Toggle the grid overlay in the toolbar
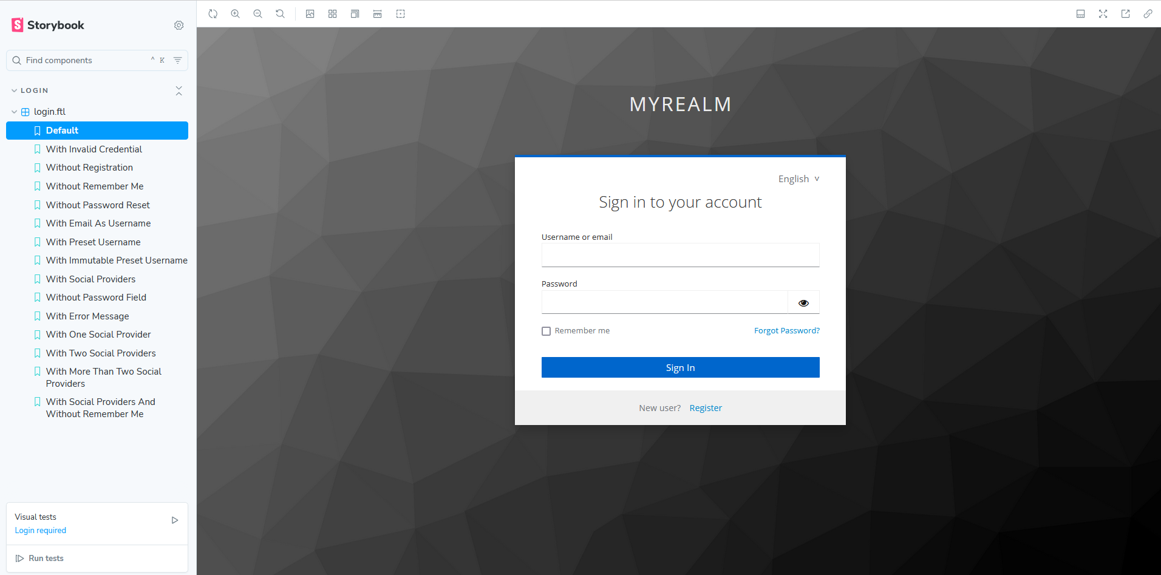Image resolution: width=1161 pixels, height=575 pixels. pyautogui.click(x=333, y=14)
